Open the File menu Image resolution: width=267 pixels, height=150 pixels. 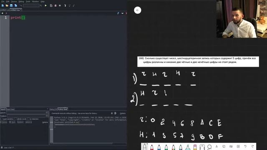[x=3, y=2]
